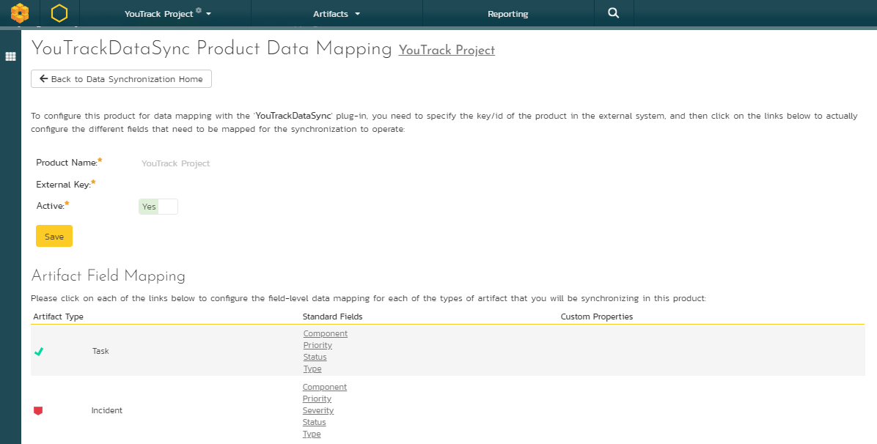Click the red Incident artifact icon

point(38,410)
